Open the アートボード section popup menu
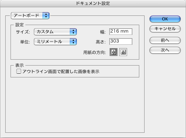Viewport: 186px width, 138px height. pyautogui.click(x=30, y=15)
